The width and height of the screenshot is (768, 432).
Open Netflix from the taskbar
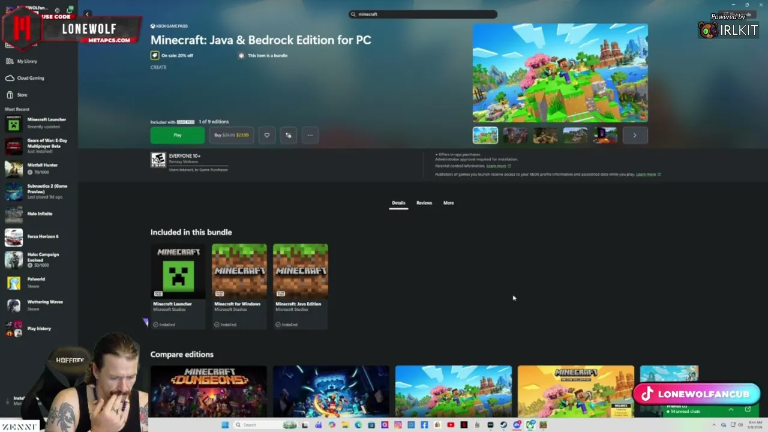tap(464, 425)
